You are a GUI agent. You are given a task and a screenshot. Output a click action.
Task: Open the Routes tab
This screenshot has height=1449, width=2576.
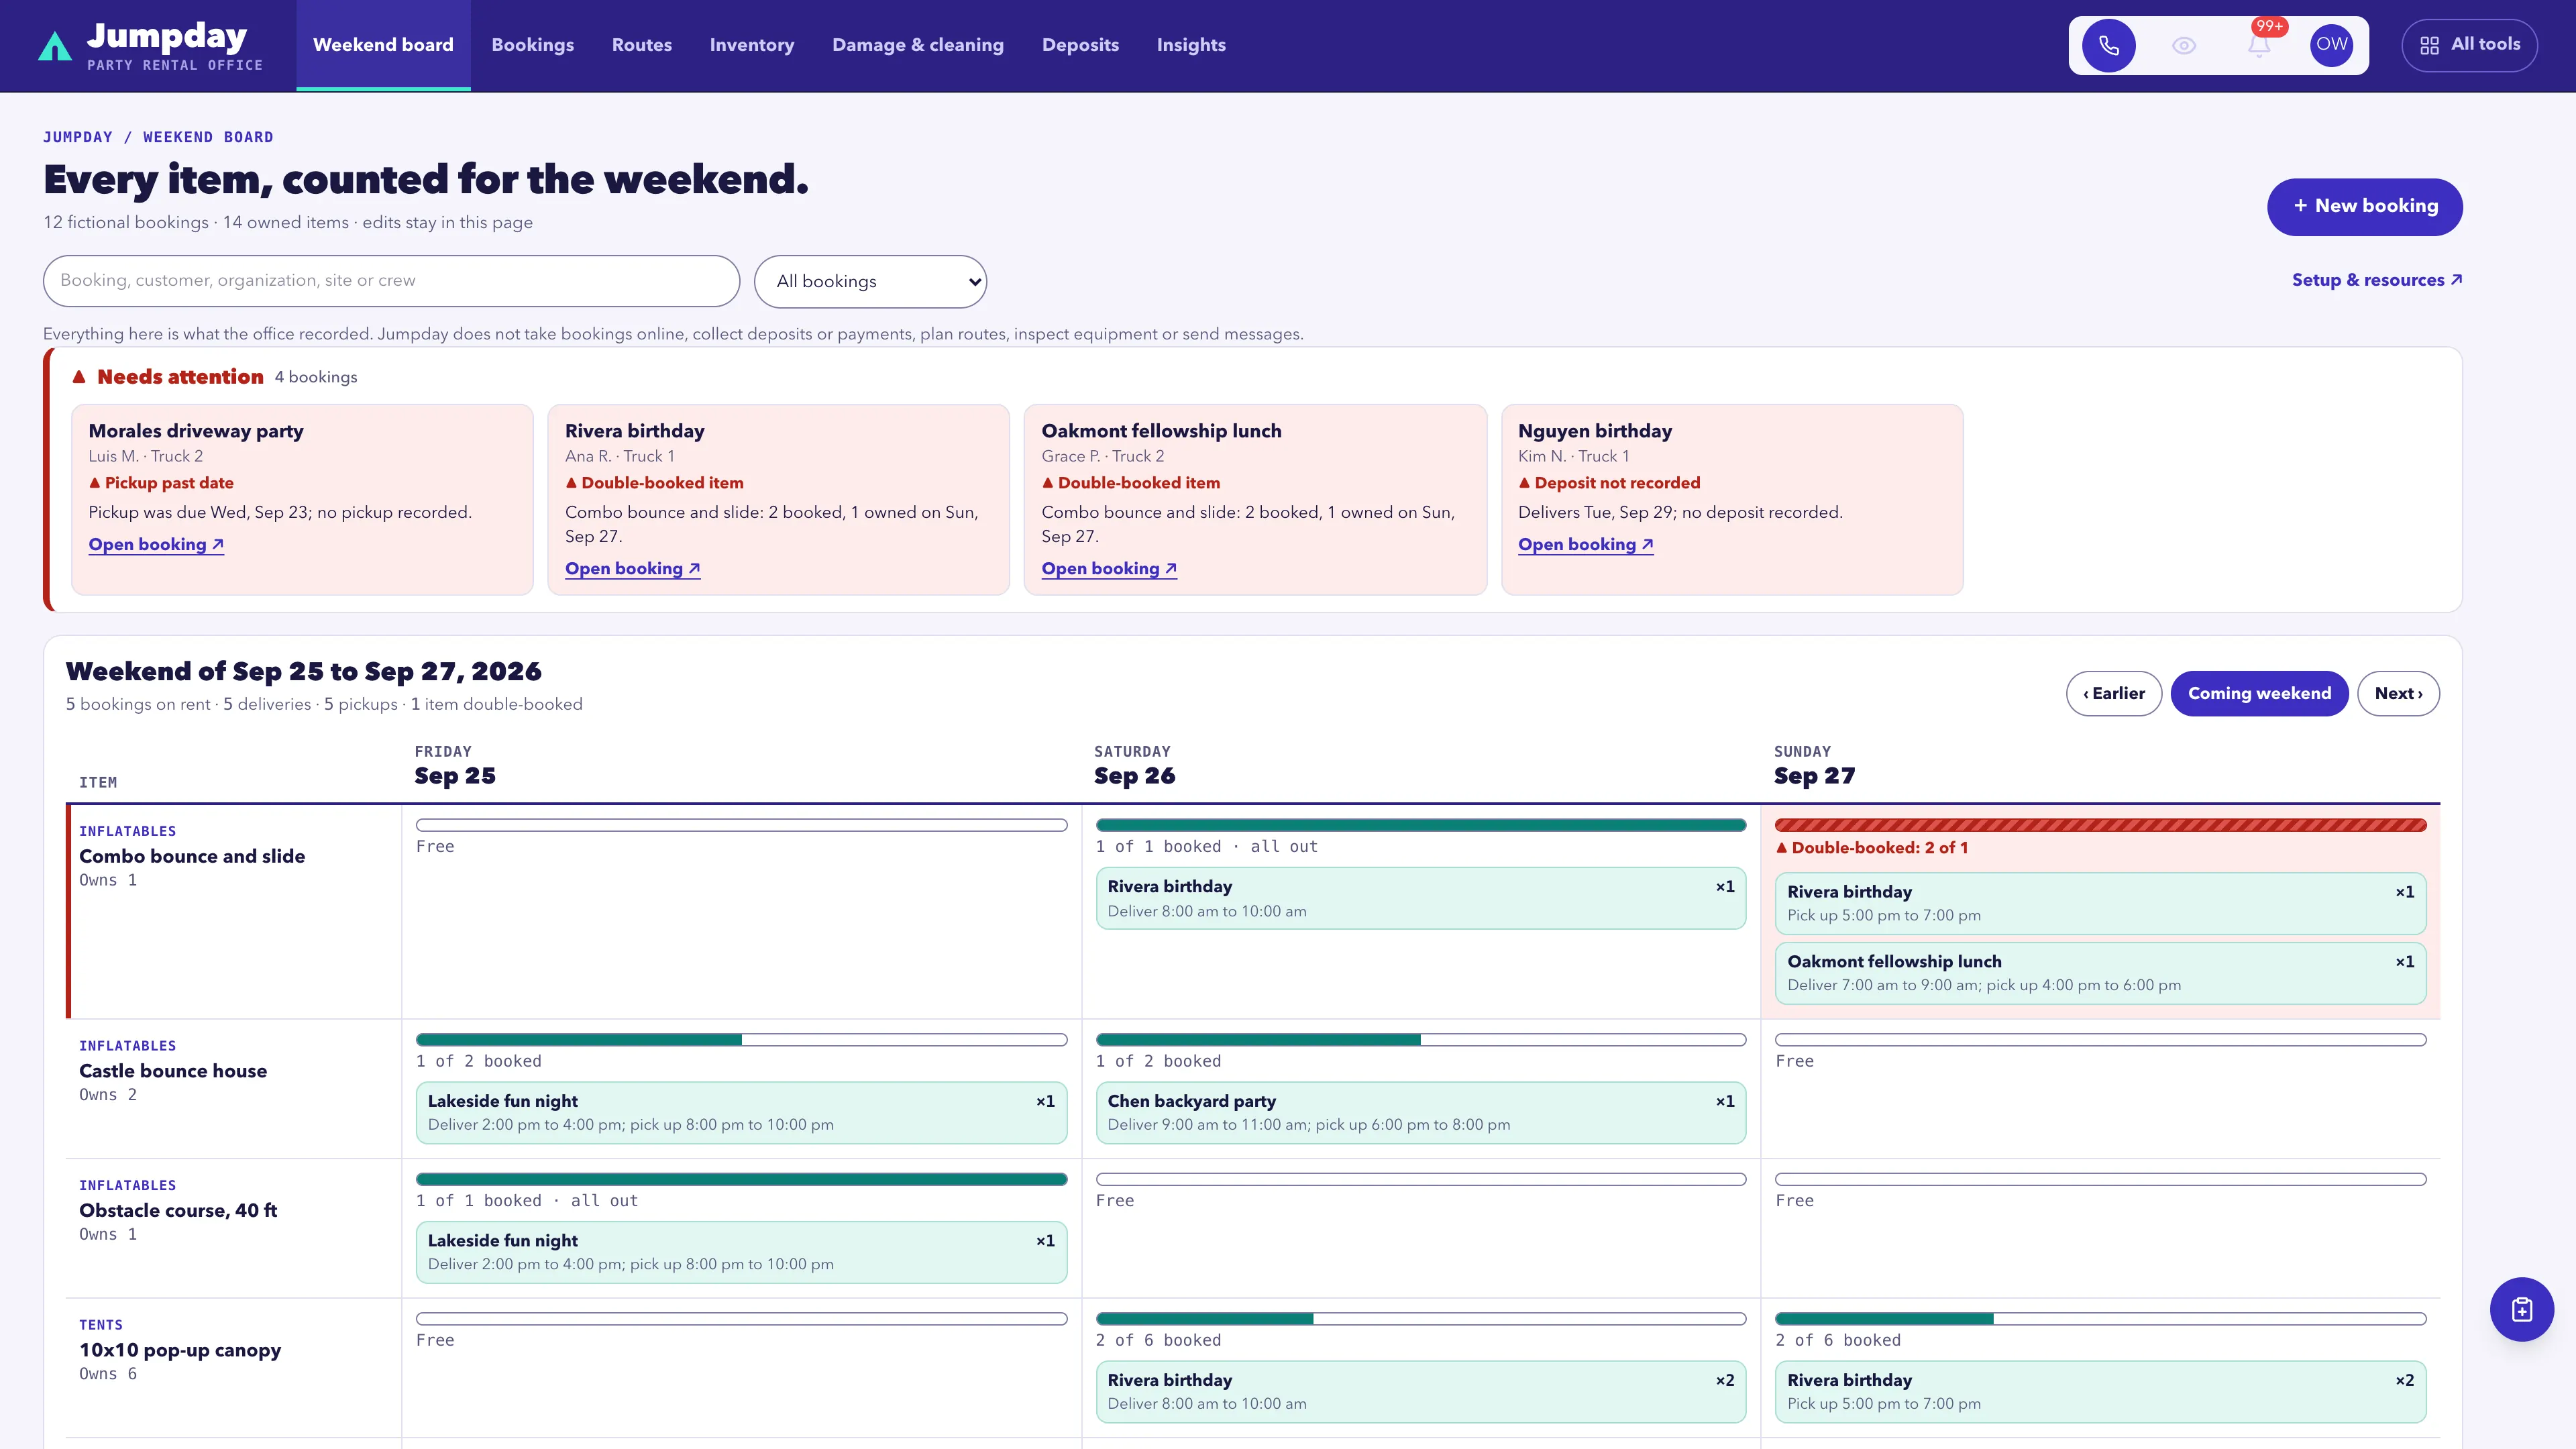point(642,45)
